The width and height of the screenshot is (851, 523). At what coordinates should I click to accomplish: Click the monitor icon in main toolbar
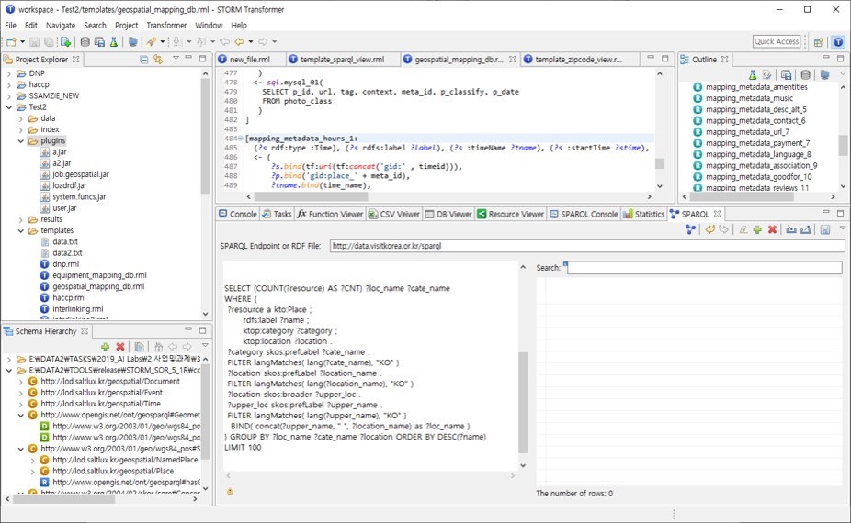pos(133,41)
